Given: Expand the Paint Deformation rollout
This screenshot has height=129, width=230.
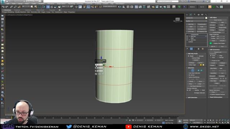Looking at the screenshot, I should (x=216, y=97).
